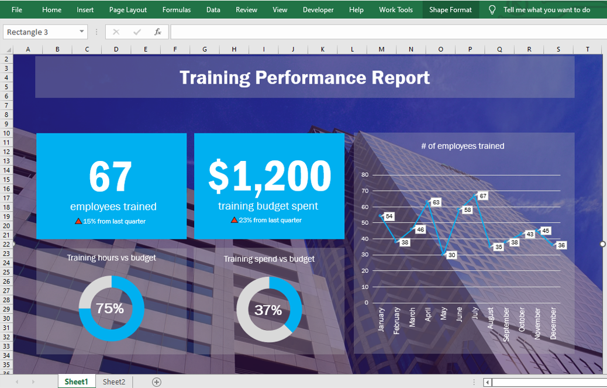The height and width of the screenshot is (388, 607).
Task: Select row 10 header
Action: pyautogui.click(x=6, y=133)
